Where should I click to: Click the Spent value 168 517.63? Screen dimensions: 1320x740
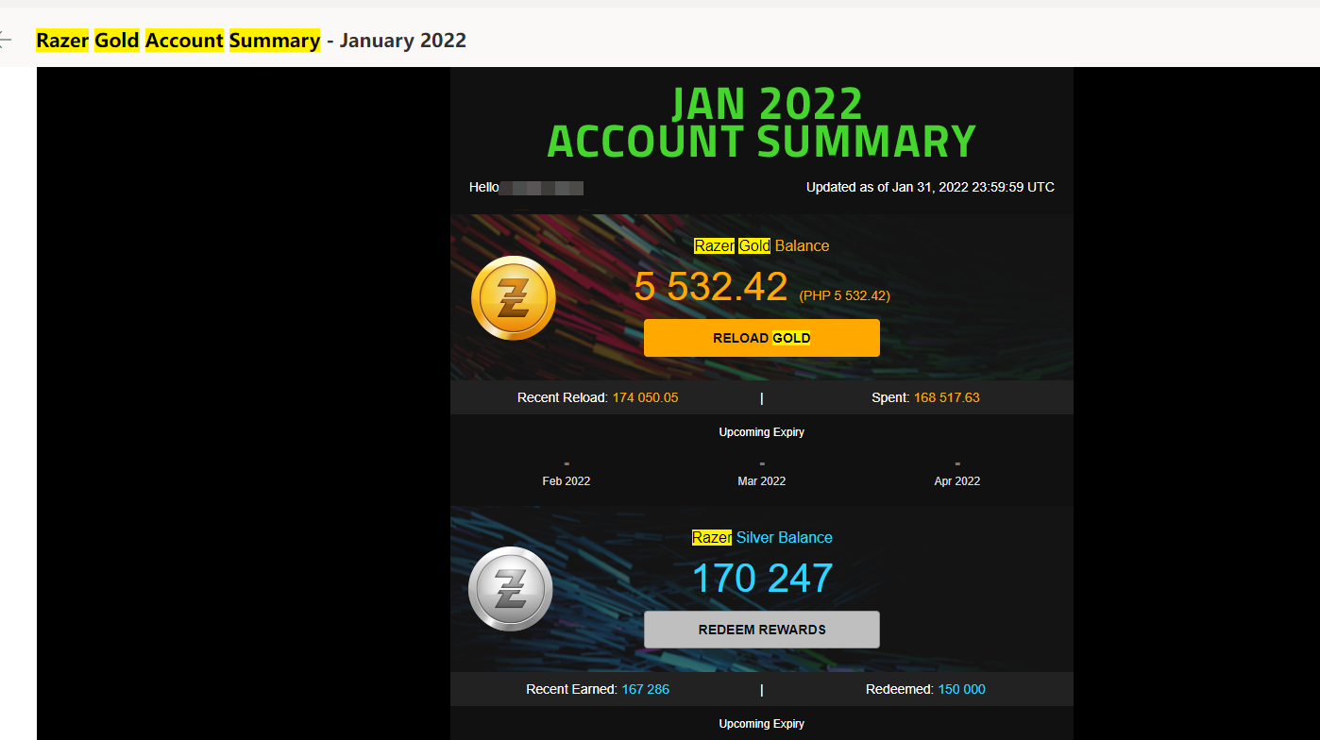click(947, 397)
